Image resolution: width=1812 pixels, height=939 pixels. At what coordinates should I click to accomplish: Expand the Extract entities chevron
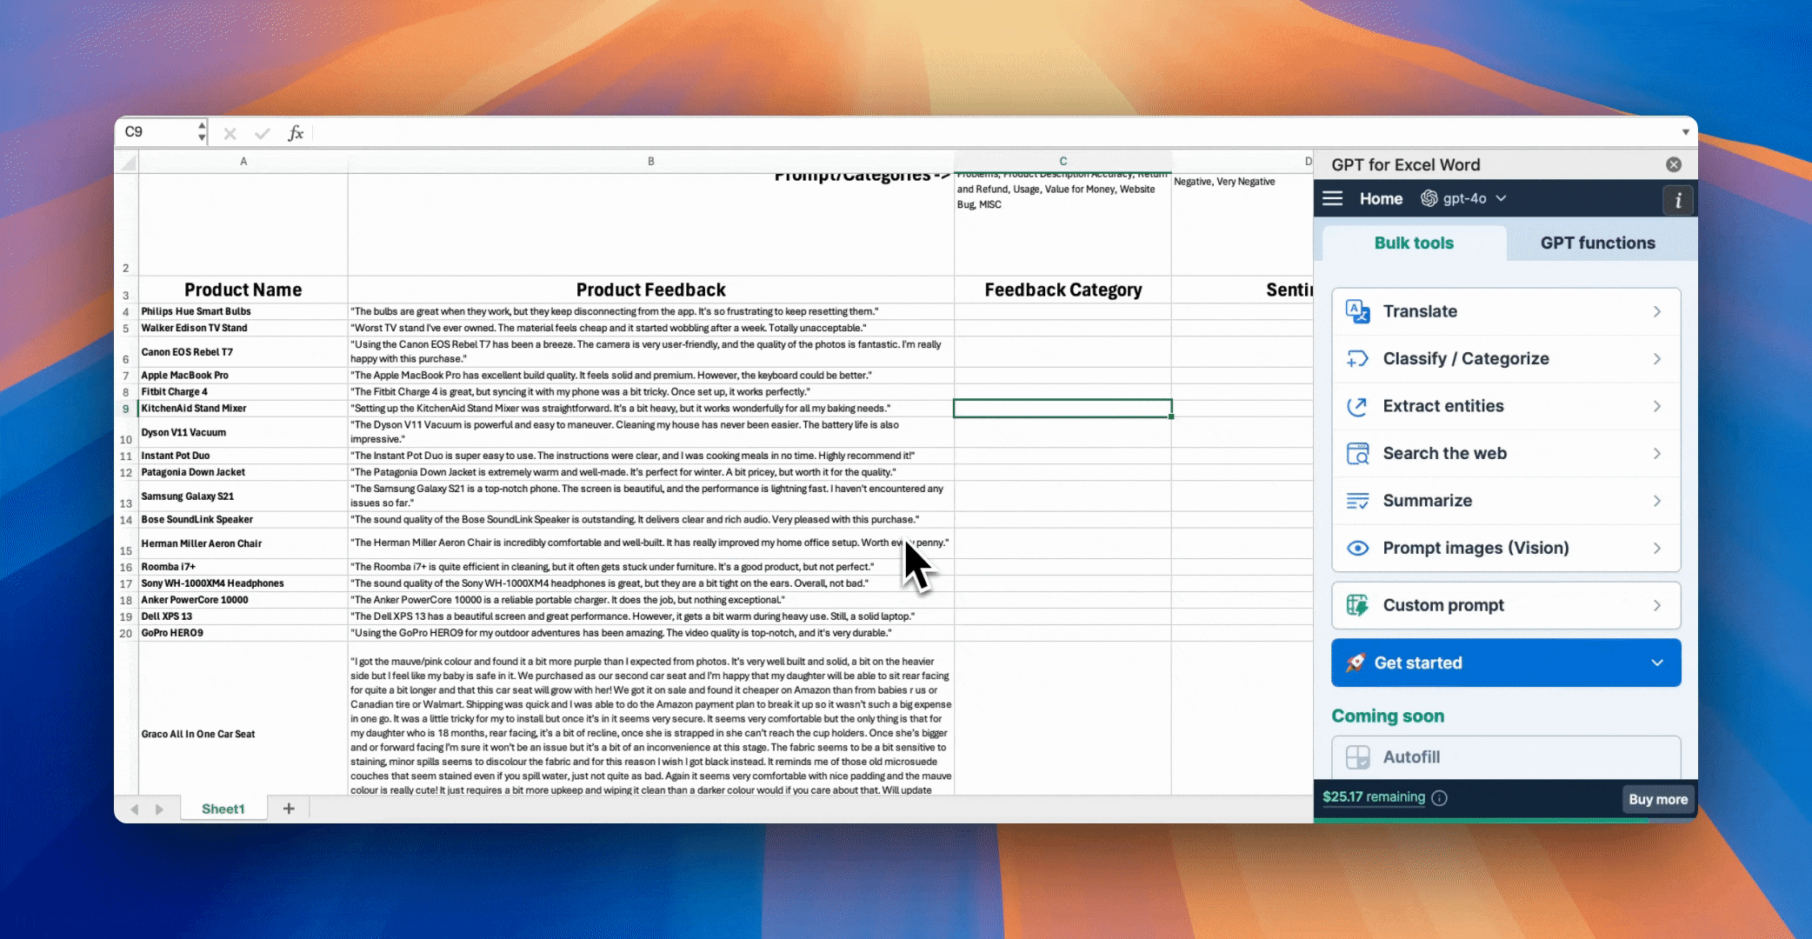[1657, 406]
